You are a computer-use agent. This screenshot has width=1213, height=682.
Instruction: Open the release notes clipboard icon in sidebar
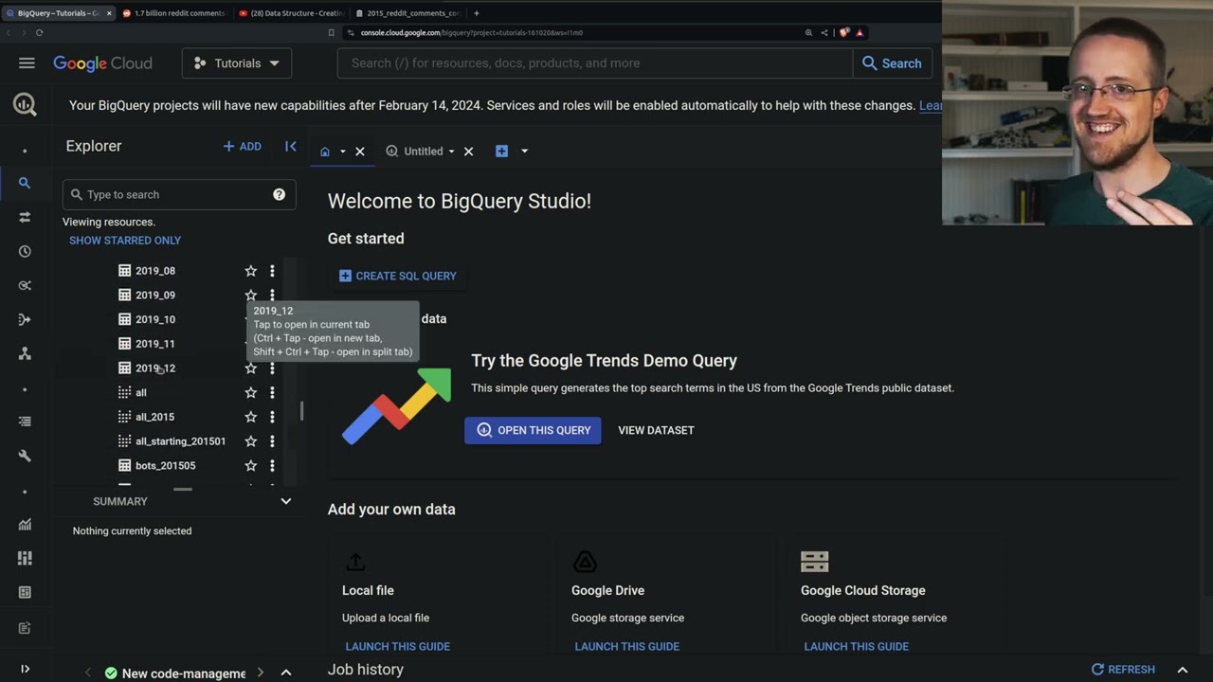pyautogui.click(x=25, y=628)
